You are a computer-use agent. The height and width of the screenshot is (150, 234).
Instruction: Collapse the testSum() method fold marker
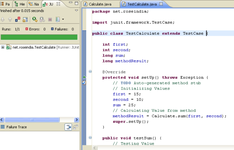click(x=90, y=138)
